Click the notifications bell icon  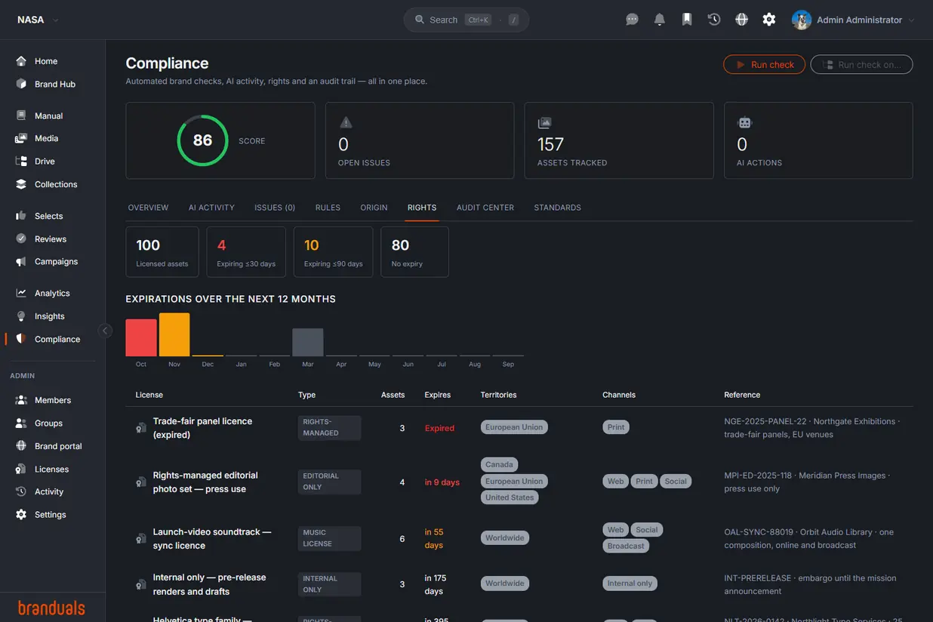[x=660, y=20]
